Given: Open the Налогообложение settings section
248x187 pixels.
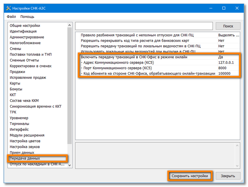Looking at the screenshot, I should pyautogui.click(x=25, y=43).
